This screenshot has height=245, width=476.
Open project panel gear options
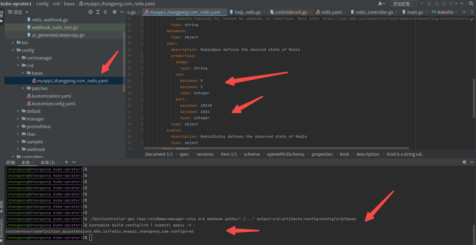115,12
